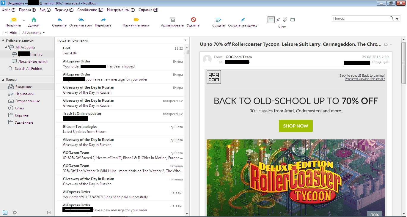Open GOG.com Team message about Sacred 2
The width and height of the screenshot is (407, 217).
click(120, 155)
